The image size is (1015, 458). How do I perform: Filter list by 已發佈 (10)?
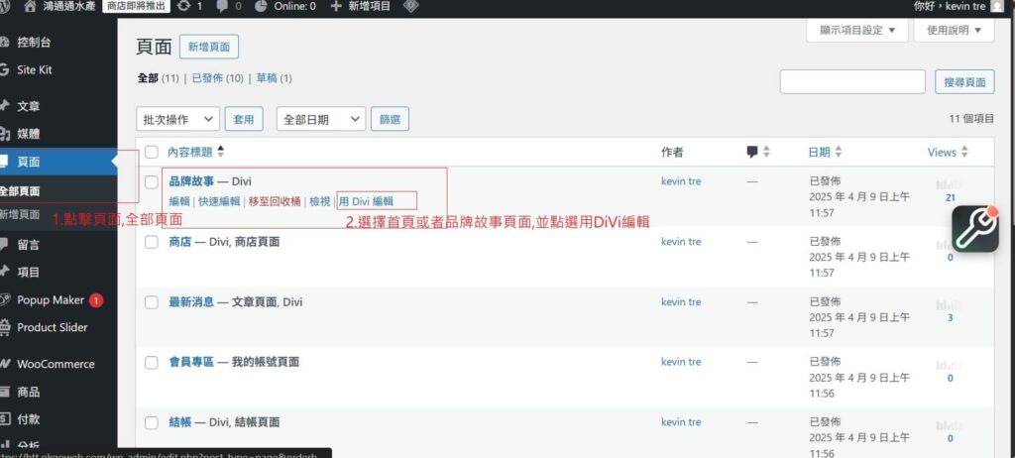(217, 78)
